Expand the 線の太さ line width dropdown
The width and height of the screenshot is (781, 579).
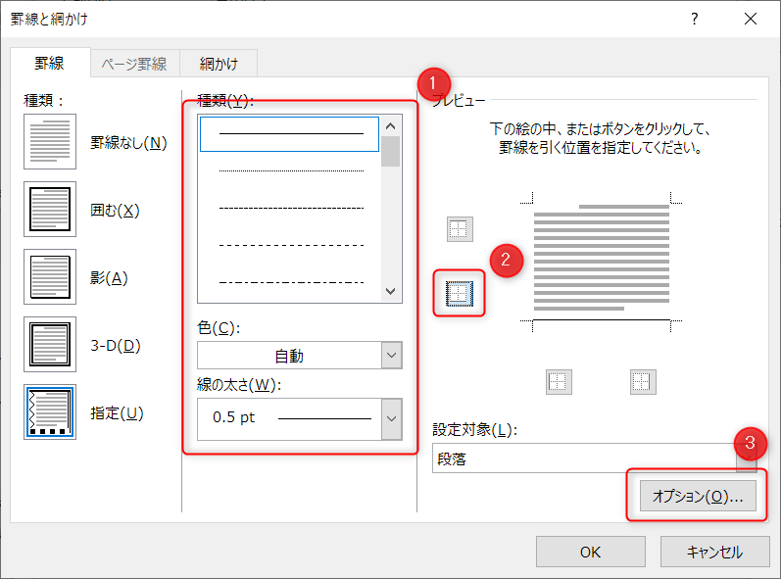point(299,417)
